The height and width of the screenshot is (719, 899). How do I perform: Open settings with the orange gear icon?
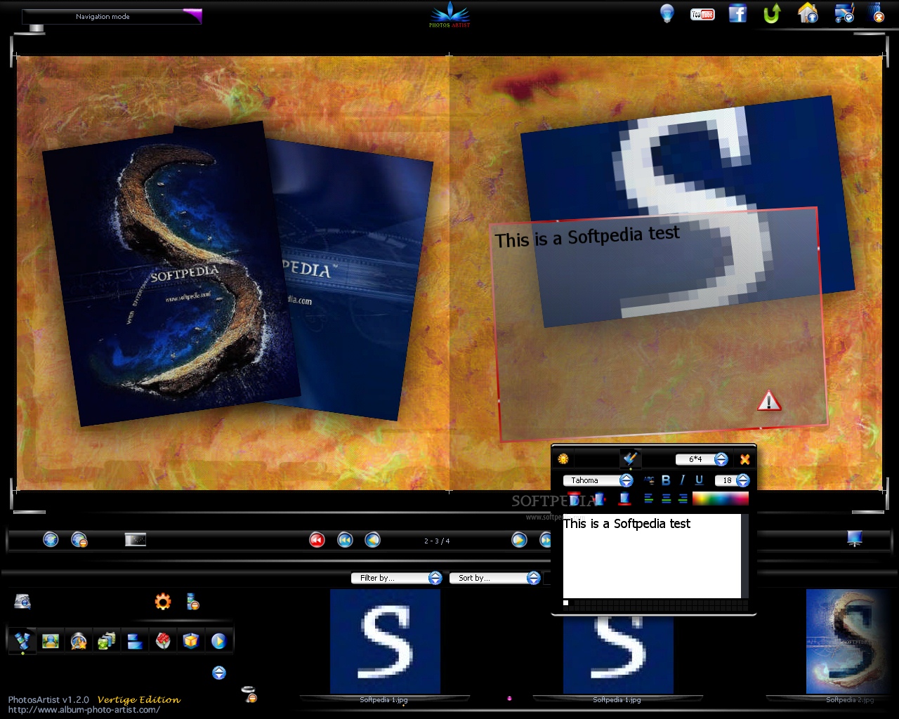pos(163,602)
